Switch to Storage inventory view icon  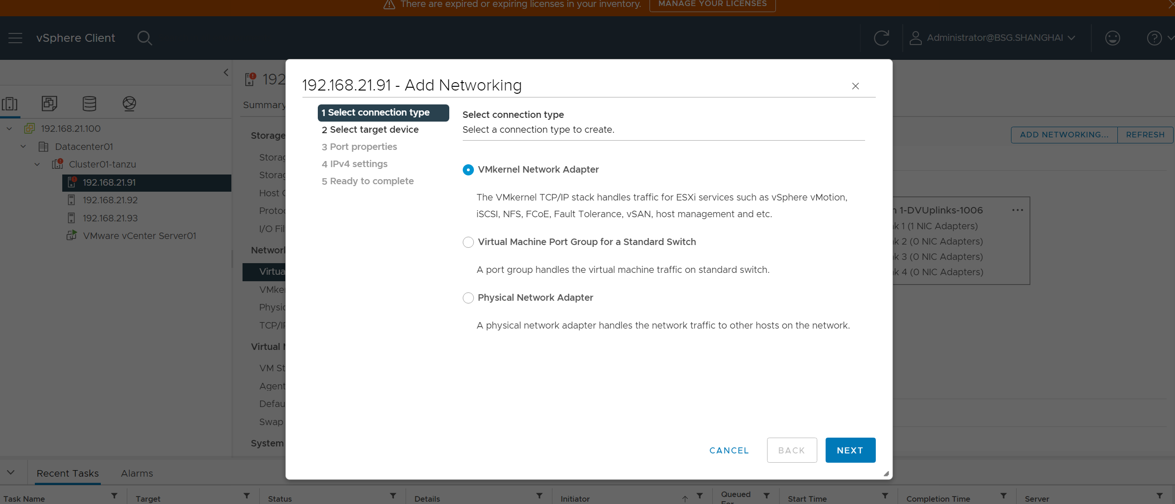pos(89,103)
